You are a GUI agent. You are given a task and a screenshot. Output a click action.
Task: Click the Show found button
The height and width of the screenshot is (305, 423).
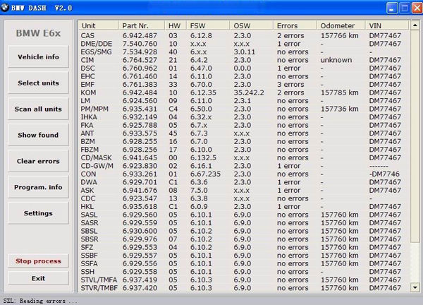(38, 135)
